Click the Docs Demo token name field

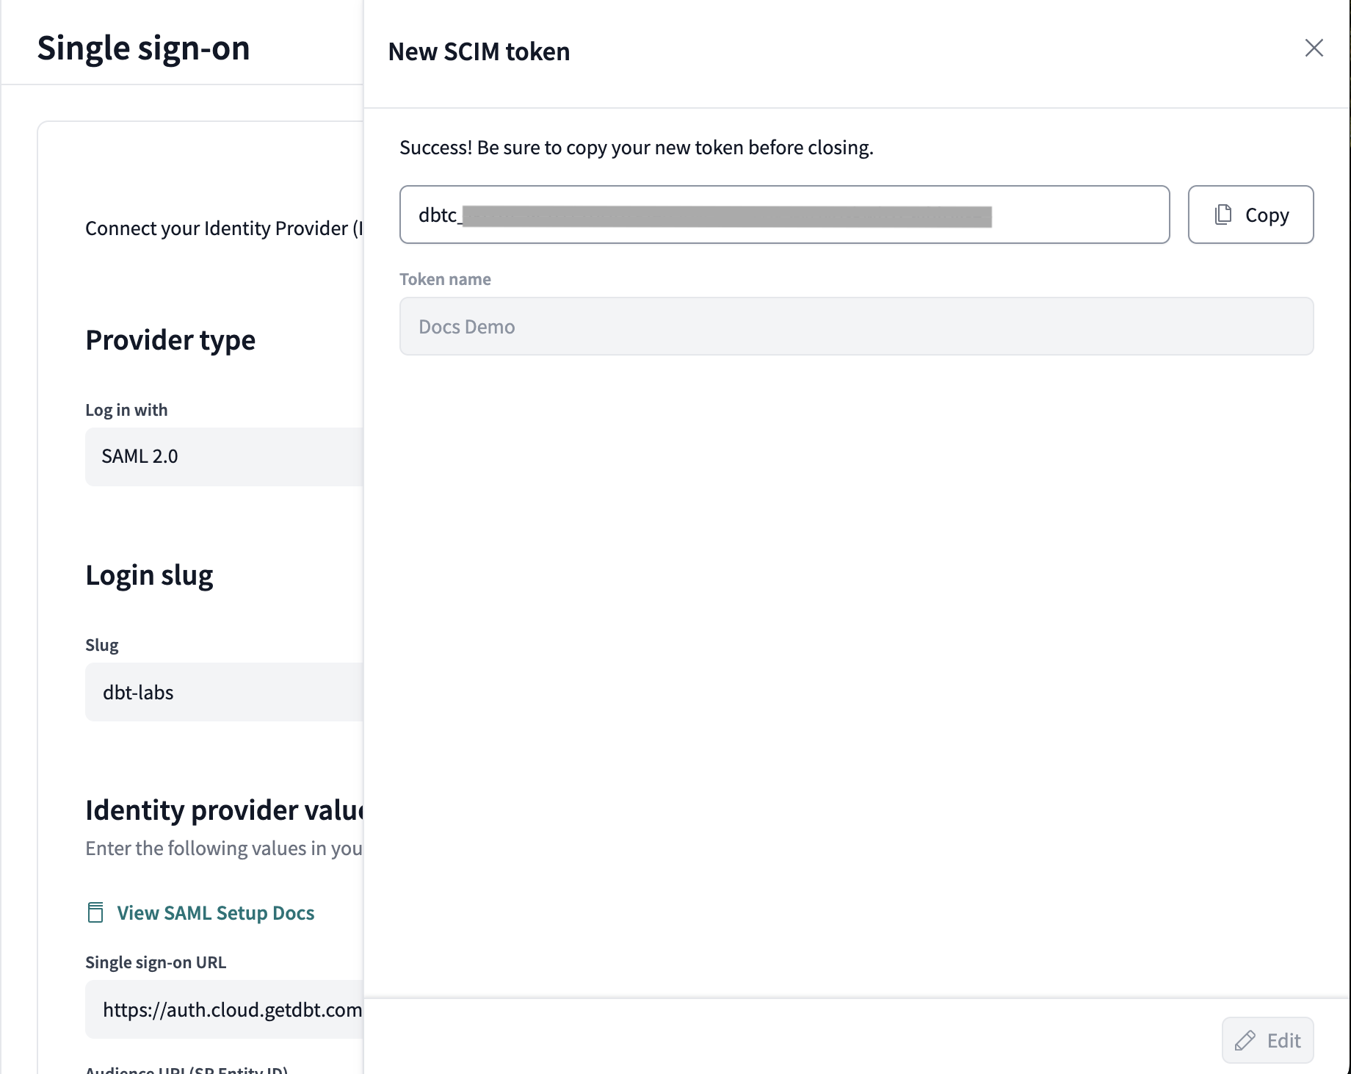pos(855,326)
